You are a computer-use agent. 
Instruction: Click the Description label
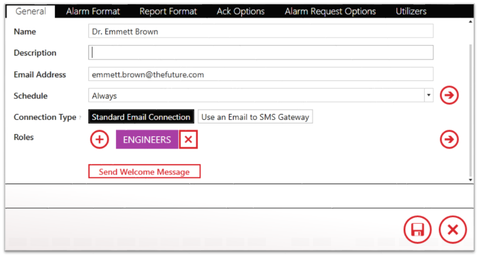35,53
